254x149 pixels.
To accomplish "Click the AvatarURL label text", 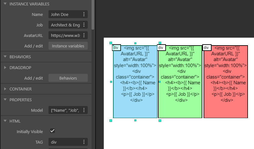I will (x=33, y=36).
